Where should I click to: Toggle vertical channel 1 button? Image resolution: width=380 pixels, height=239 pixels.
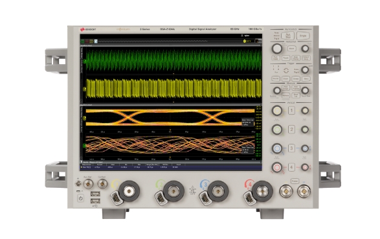tap(291, 111)
